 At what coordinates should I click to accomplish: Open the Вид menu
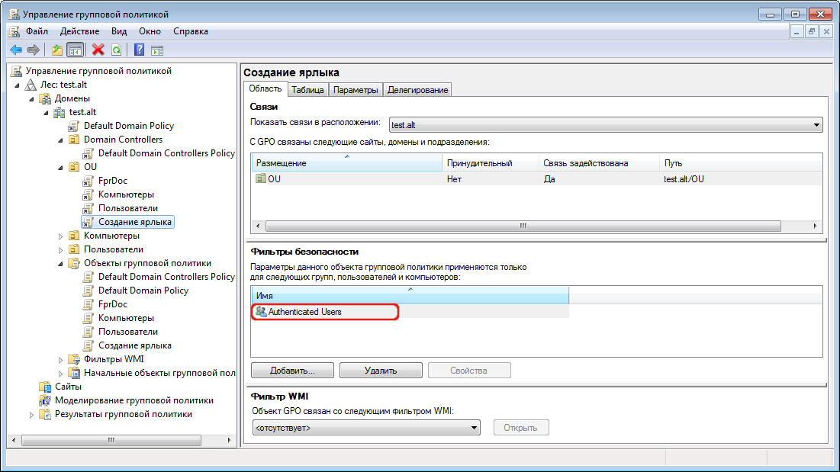[119, 31]
